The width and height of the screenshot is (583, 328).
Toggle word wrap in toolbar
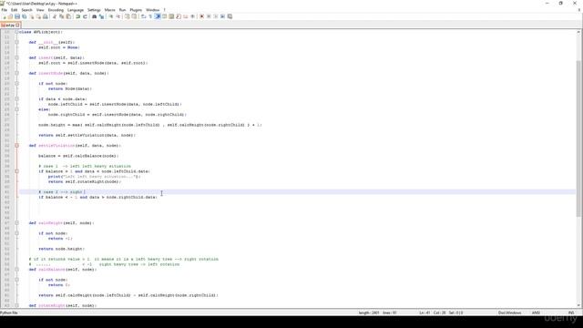click(x=143, y=16)
